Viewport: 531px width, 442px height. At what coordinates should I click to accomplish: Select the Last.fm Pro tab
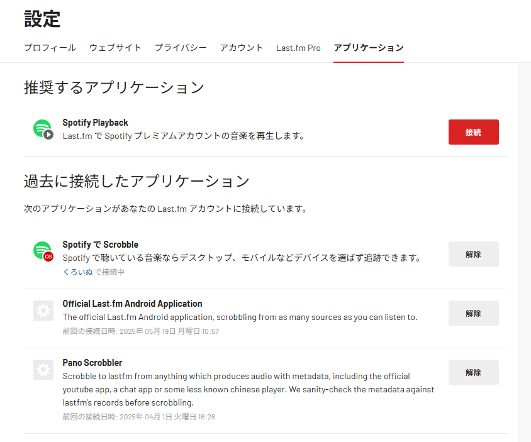coord(298,48)
